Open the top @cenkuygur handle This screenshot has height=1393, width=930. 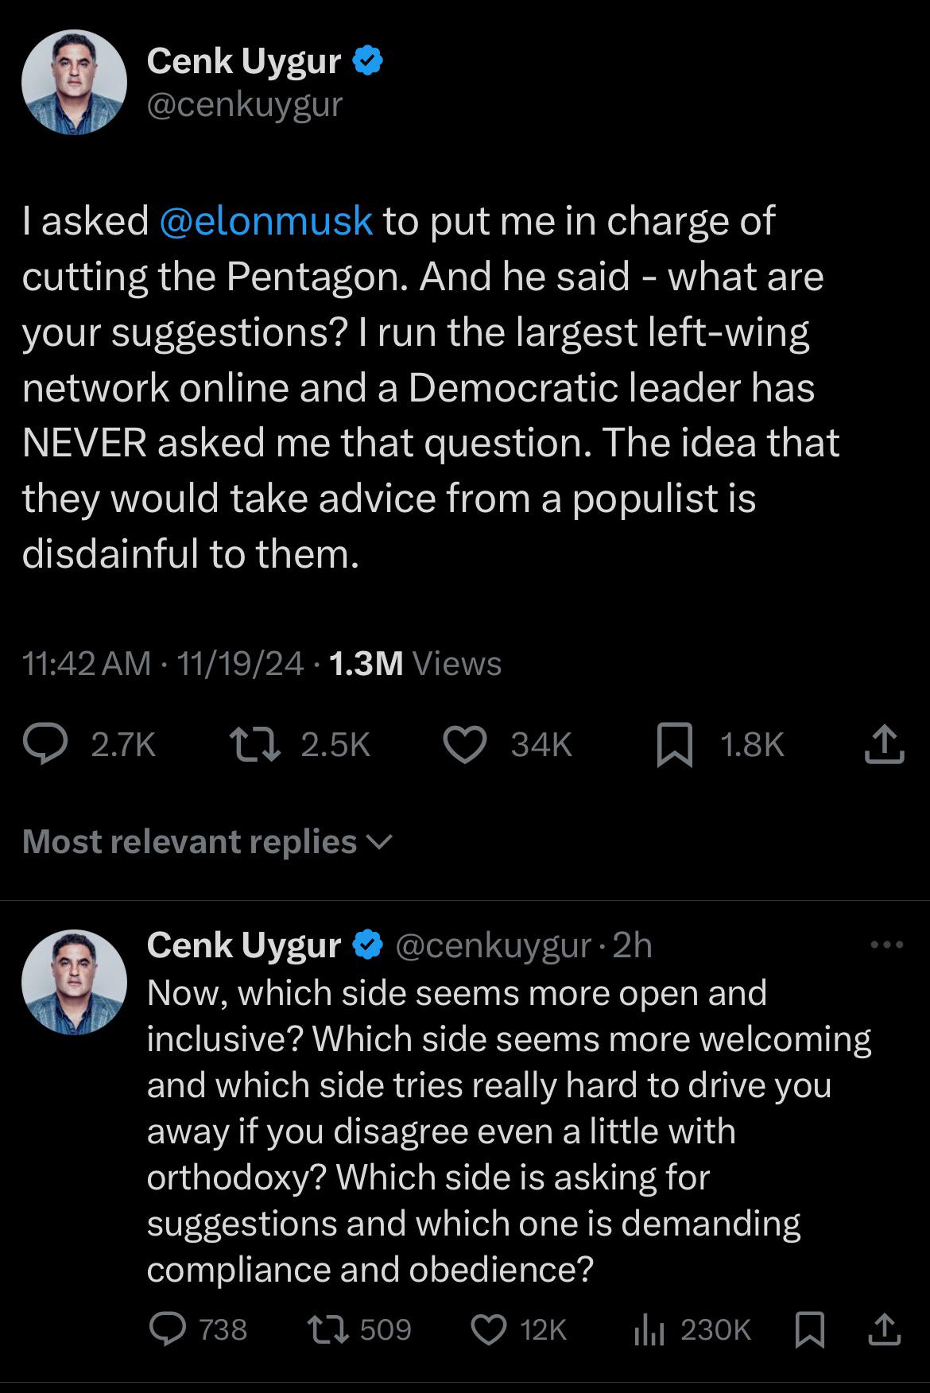pos(244,104)
